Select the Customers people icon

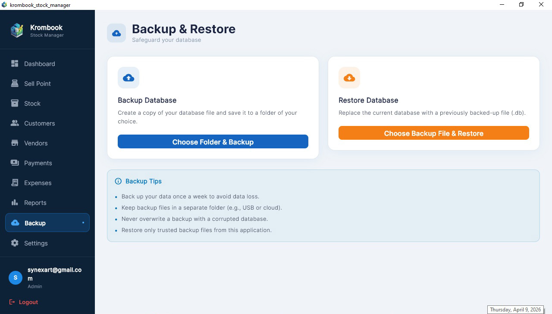[14, 123]
